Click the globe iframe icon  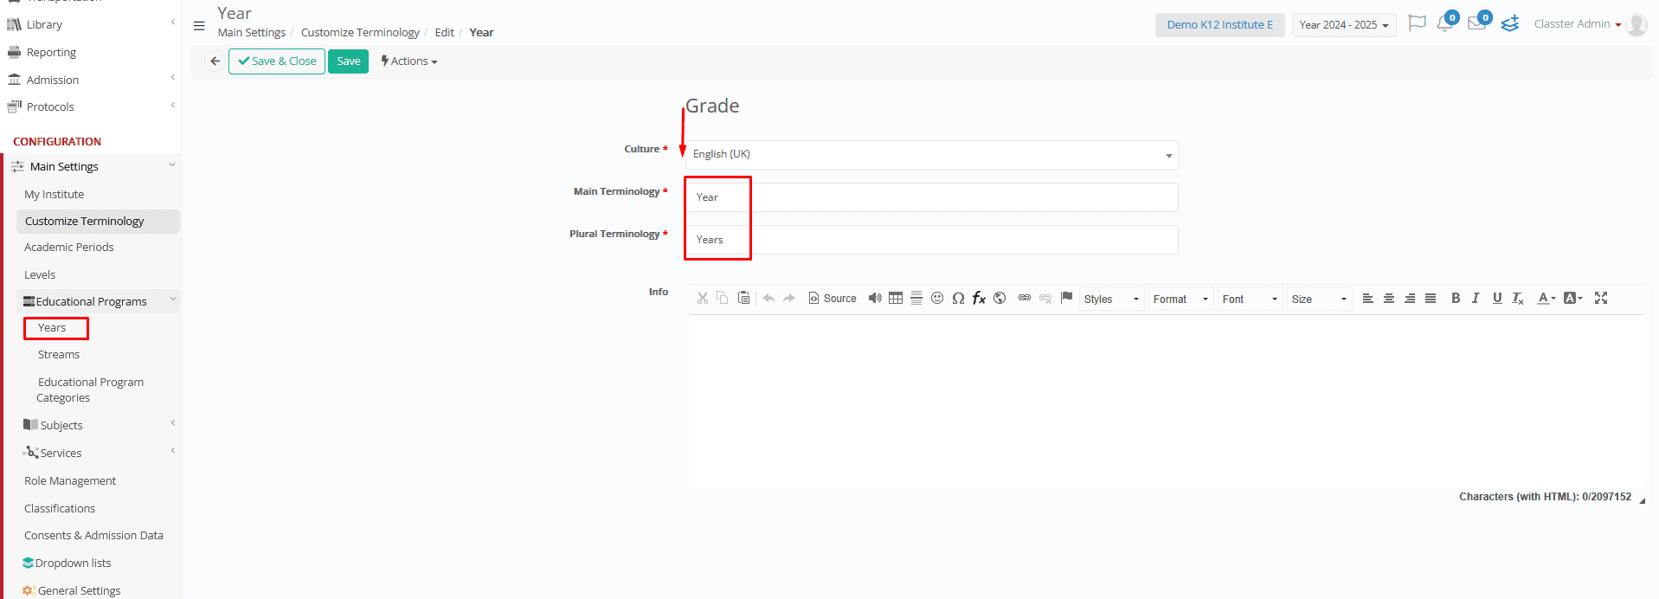coord(1000,298)
